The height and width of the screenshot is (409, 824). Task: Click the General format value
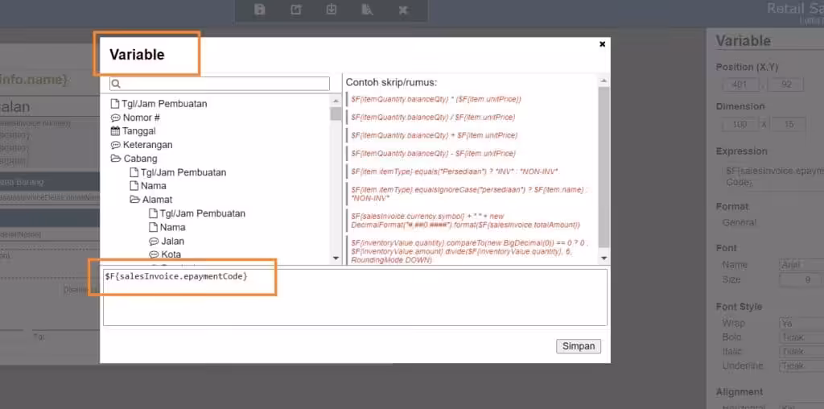coord(740,222)
